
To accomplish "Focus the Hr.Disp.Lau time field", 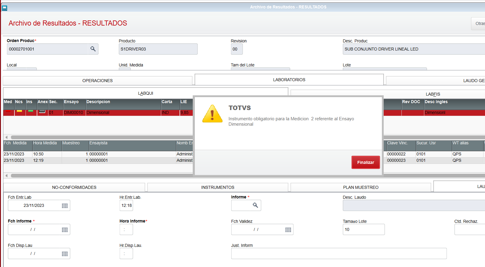I will [126, 253].
